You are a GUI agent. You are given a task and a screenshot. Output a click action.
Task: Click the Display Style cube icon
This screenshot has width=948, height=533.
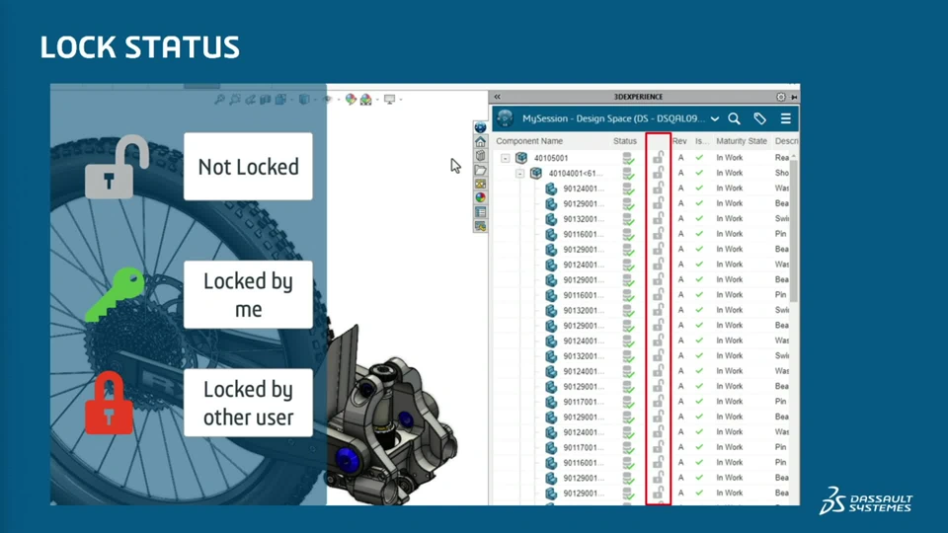pyautogui.click(x=304, y=99)
